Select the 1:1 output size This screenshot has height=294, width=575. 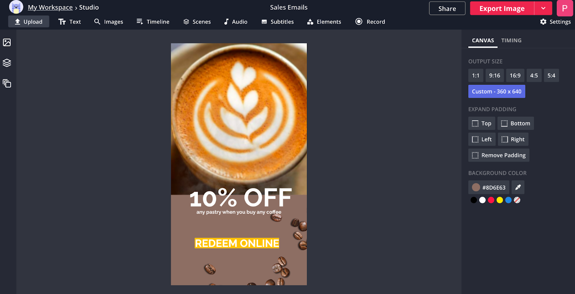tap(475, 75)
